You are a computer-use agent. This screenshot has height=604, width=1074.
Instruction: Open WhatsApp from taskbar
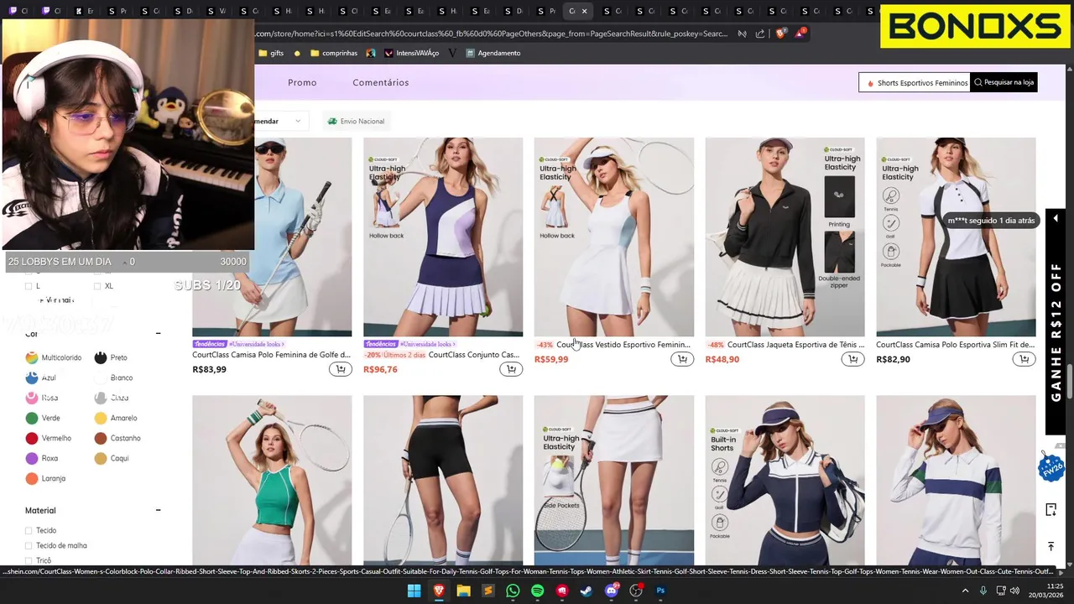point(513,591)
